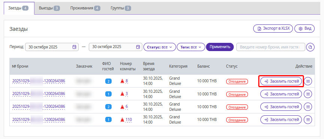Click the room number 3 link
This screenshot has width=324, height=139.
pos(127,94)
